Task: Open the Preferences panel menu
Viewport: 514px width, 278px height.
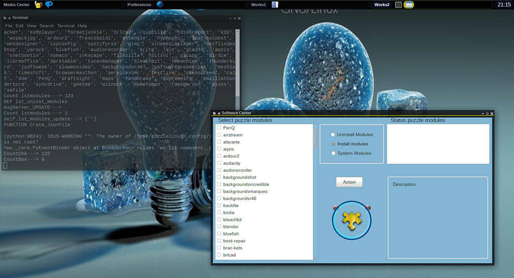Action: [x=139, y=5]
